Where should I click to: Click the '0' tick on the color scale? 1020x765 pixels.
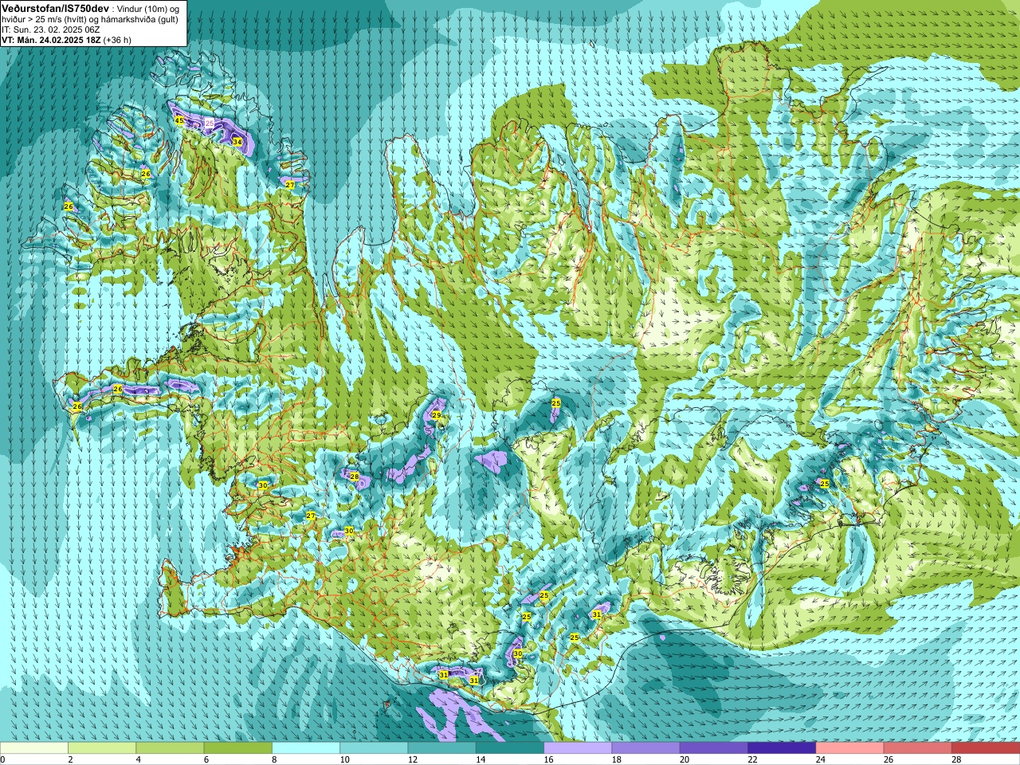point(2,759)
